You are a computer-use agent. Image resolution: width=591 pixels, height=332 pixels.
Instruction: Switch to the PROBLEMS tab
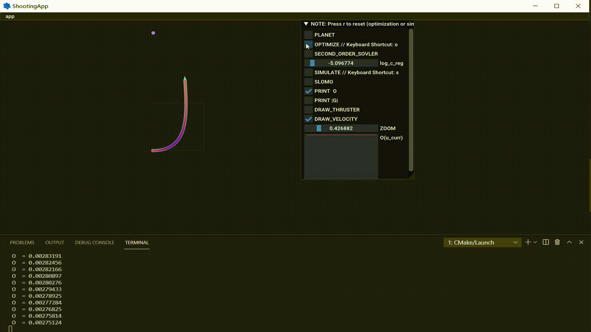click(x=22, y=243)
